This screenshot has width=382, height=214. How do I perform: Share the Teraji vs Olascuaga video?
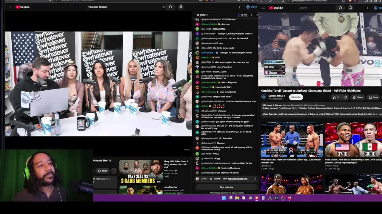coord(358,97)
